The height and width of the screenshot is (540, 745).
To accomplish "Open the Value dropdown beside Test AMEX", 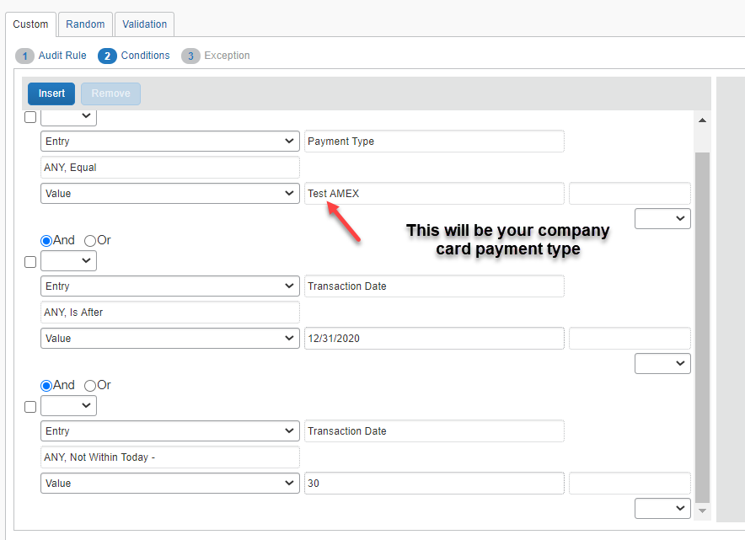I will pyautogui.click(x=169, y=194).
